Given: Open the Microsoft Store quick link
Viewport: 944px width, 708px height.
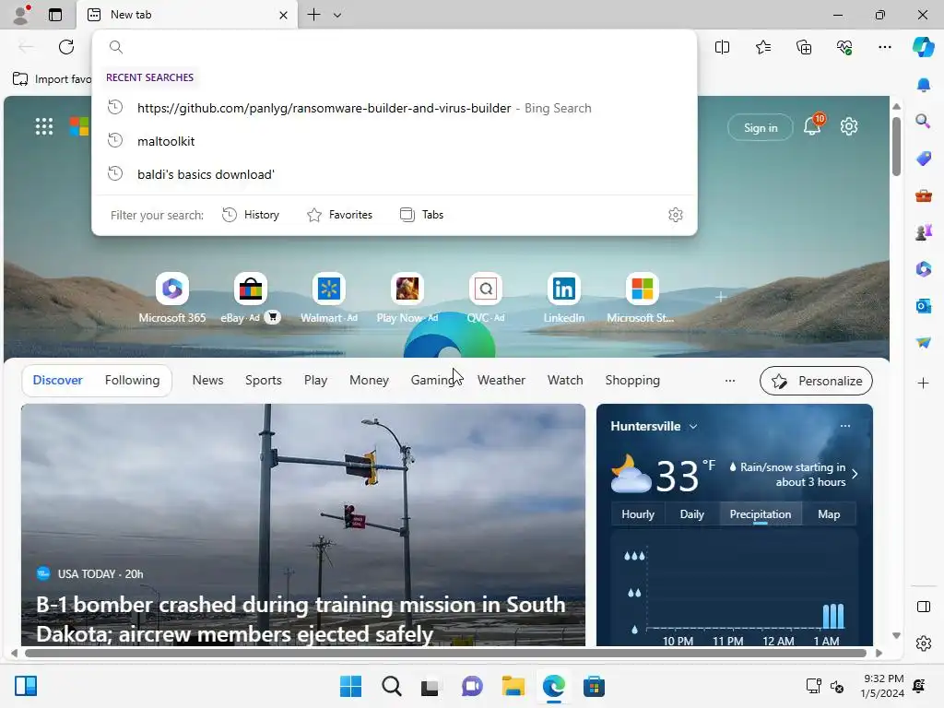Looking at the screenshot, I should [x=642, y=298].
